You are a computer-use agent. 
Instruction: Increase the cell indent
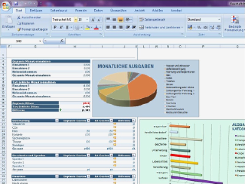[134, 28]
